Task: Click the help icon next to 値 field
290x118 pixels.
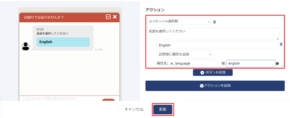Action: pyautogui.click(x=277, y=64)
